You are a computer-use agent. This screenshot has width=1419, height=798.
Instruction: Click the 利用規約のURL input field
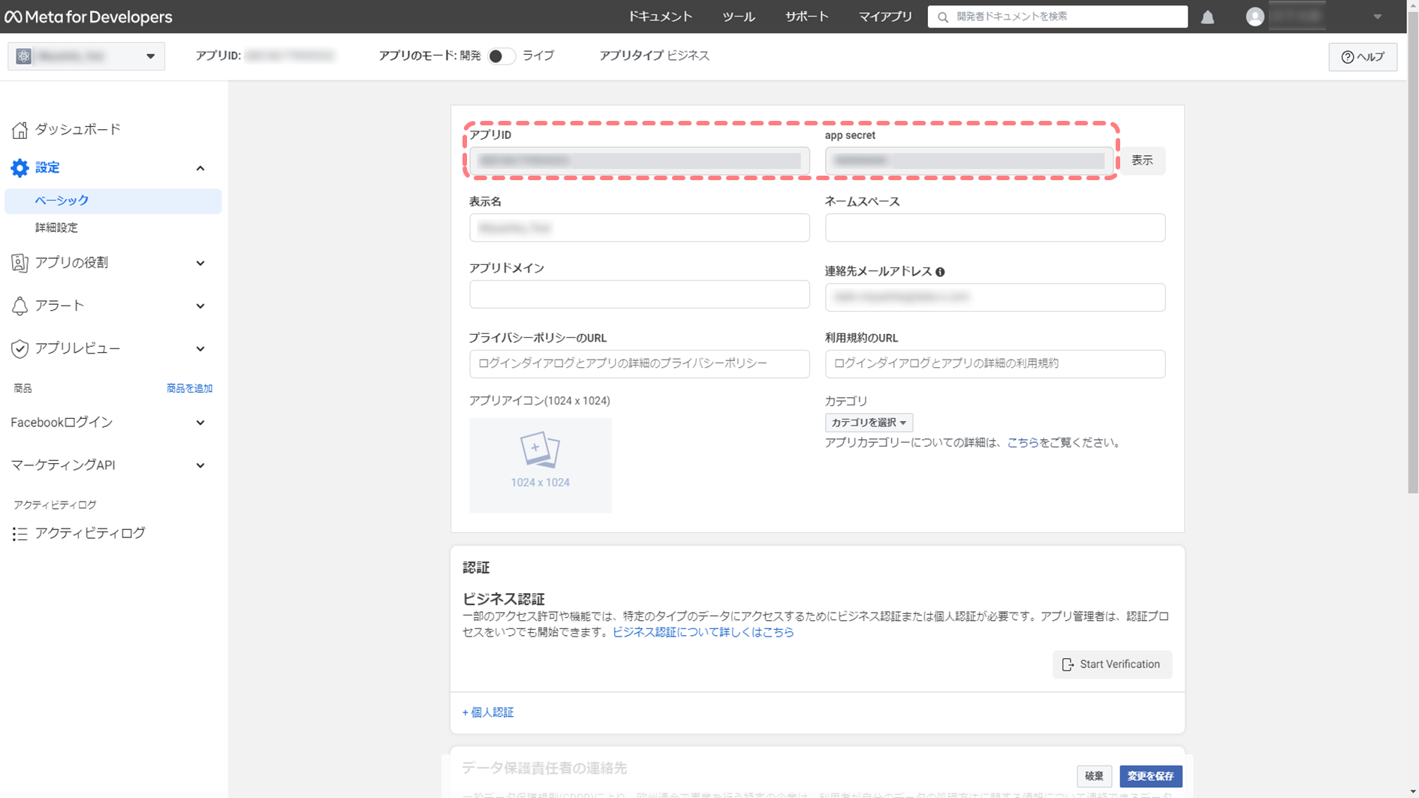[x=995, y=363]
